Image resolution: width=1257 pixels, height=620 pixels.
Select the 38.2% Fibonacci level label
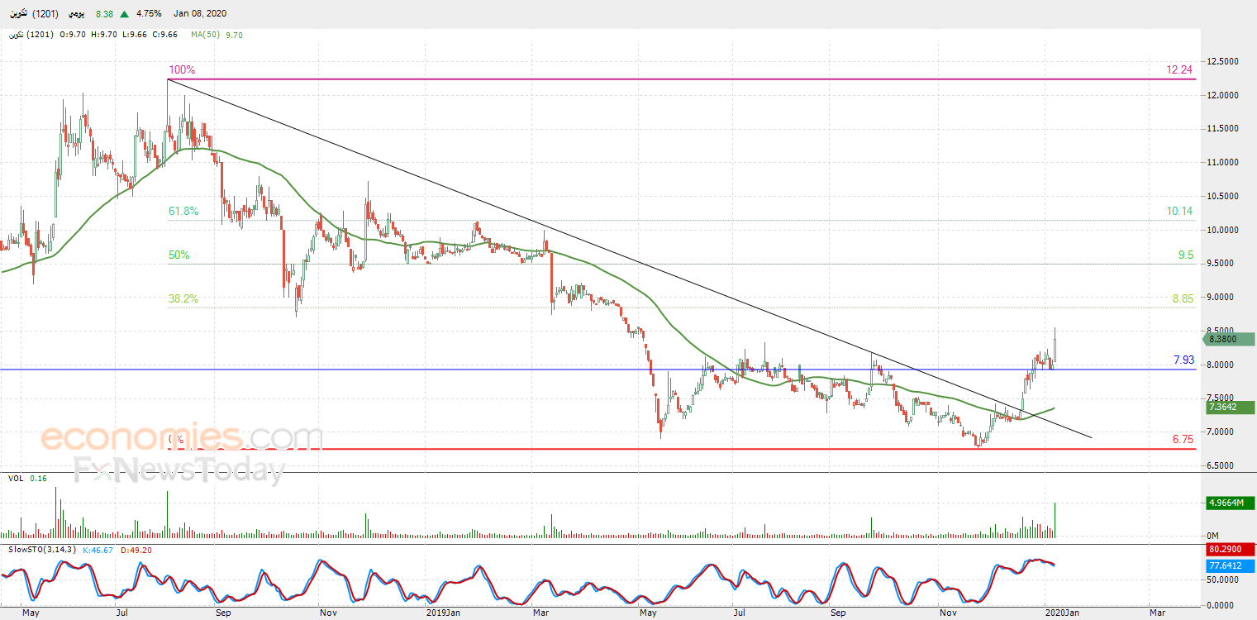(183, 298)
